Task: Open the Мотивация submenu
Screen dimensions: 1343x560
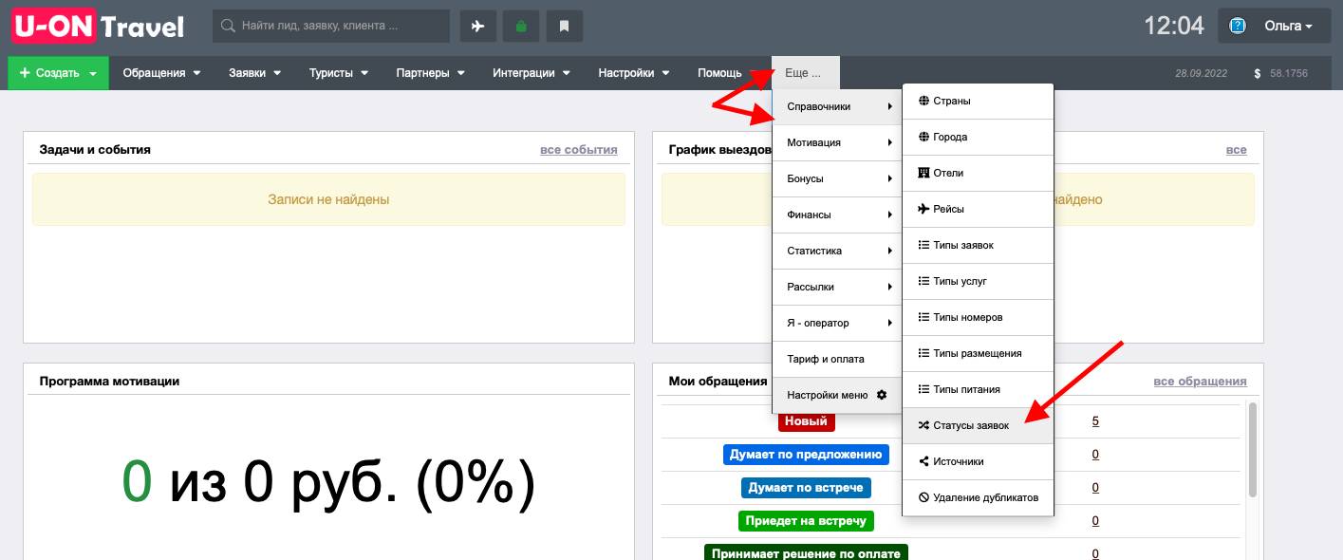Action: (x=836, y=142)
